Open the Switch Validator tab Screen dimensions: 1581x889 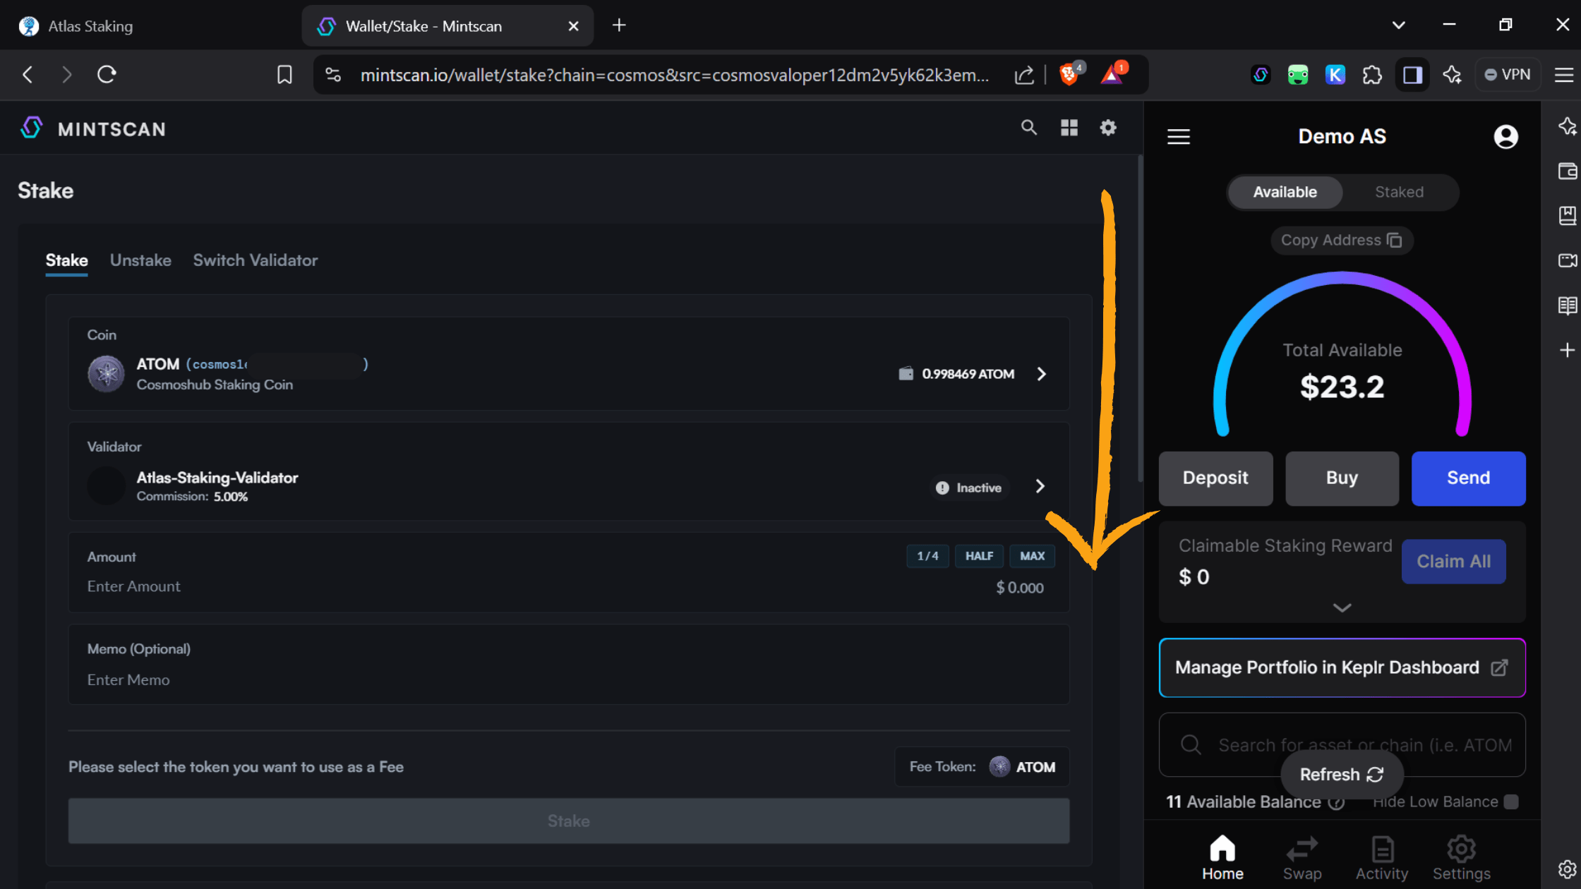pyautogui.click(x=255, y=260)
